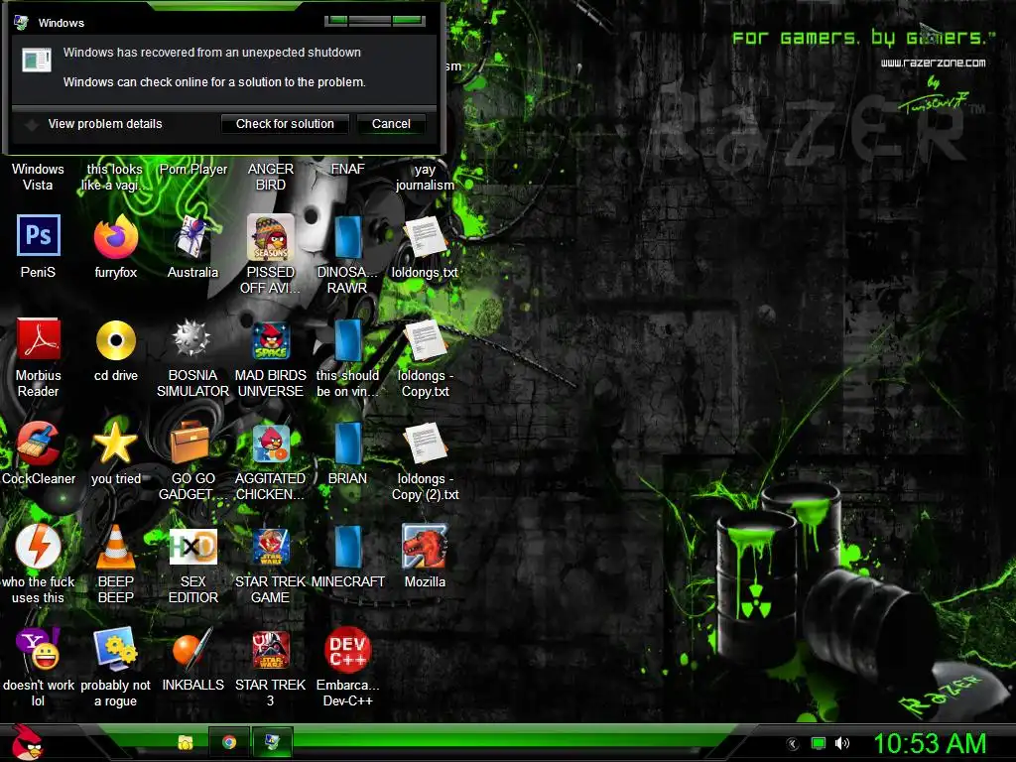Open the loldongs - Copy.txt file

425,340
